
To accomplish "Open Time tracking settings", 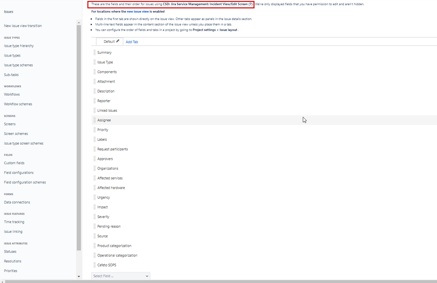I will coord(14,222).
